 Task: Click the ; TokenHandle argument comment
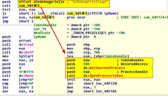coord(130,60)
